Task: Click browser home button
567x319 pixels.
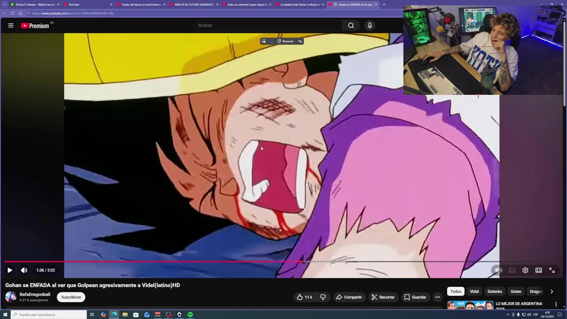Action: (x=20, y=13)
